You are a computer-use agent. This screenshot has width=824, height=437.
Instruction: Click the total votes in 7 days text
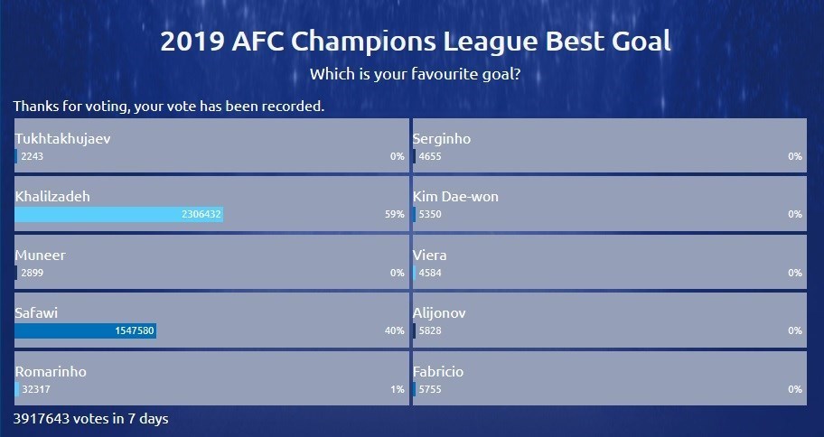pos(90,419)
